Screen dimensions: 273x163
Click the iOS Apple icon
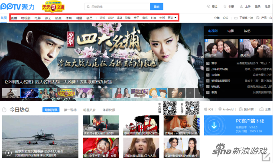(x=206, y=109)
